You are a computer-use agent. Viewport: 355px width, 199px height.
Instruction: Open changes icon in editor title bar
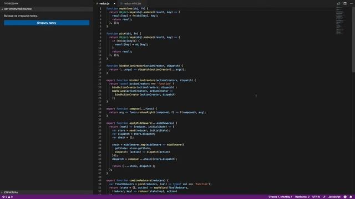point(338,3)
